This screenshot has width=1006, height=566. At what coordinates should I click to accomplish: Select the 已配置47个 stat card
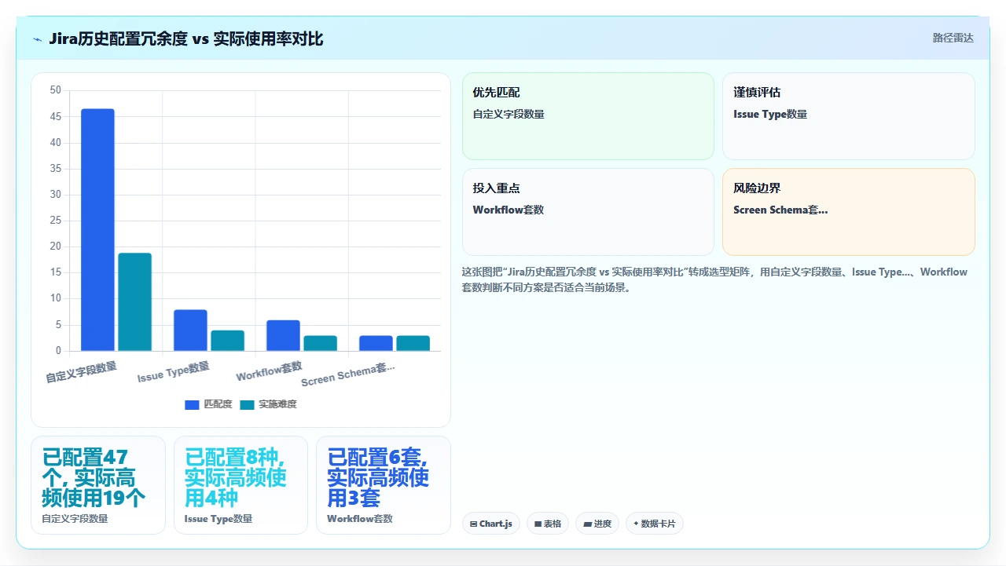coord(98,485)
